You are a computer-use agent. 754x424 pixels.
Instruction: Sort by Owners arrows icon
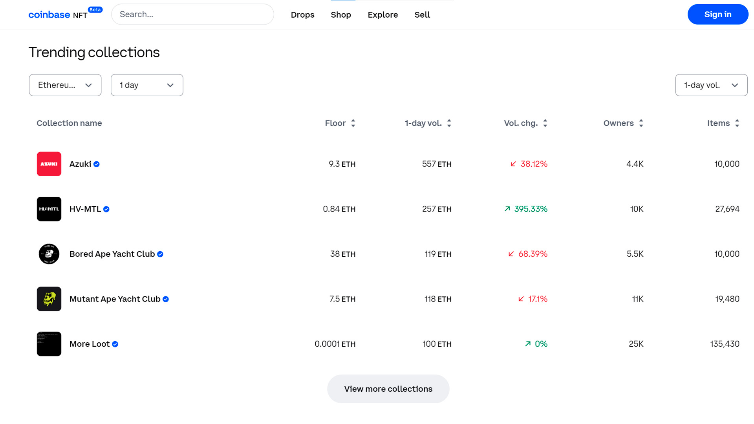point(641,123)
